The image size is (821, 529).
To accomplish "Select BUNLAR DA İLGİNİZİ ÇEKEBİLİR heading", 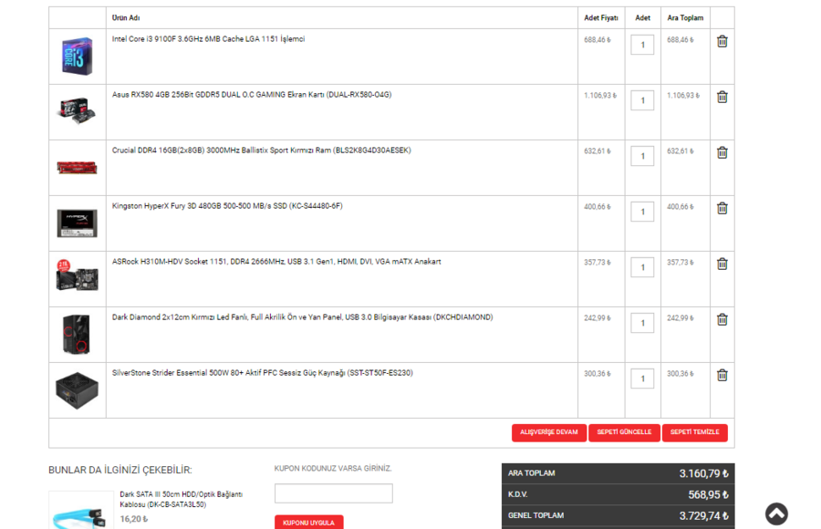I will tap(120, 471).
